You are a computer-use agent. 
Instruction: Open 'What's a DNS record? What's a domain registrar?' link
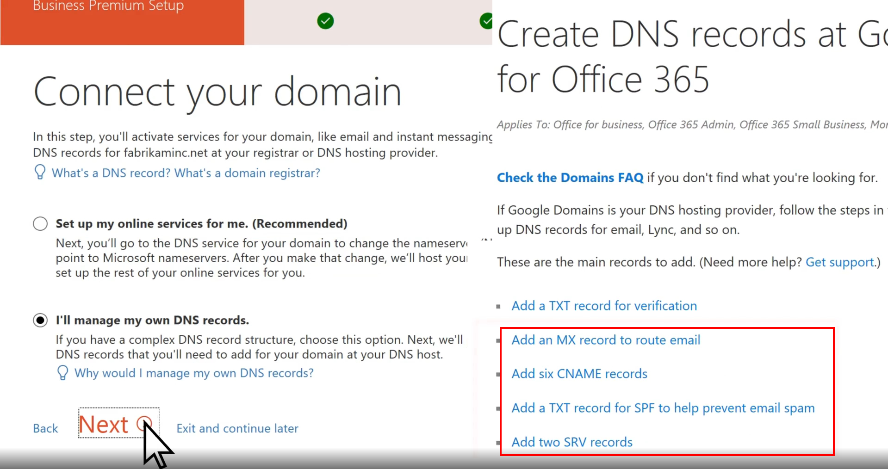tap(186, 173)
